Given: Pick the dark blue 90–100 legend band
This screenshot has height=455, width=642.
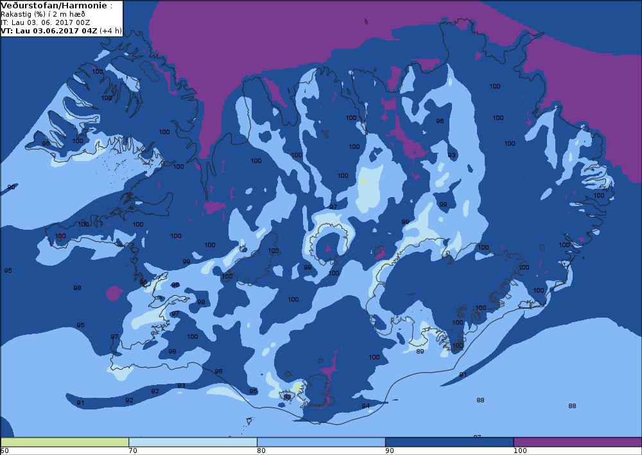Looking at the screenshot, I should [449, 442].
